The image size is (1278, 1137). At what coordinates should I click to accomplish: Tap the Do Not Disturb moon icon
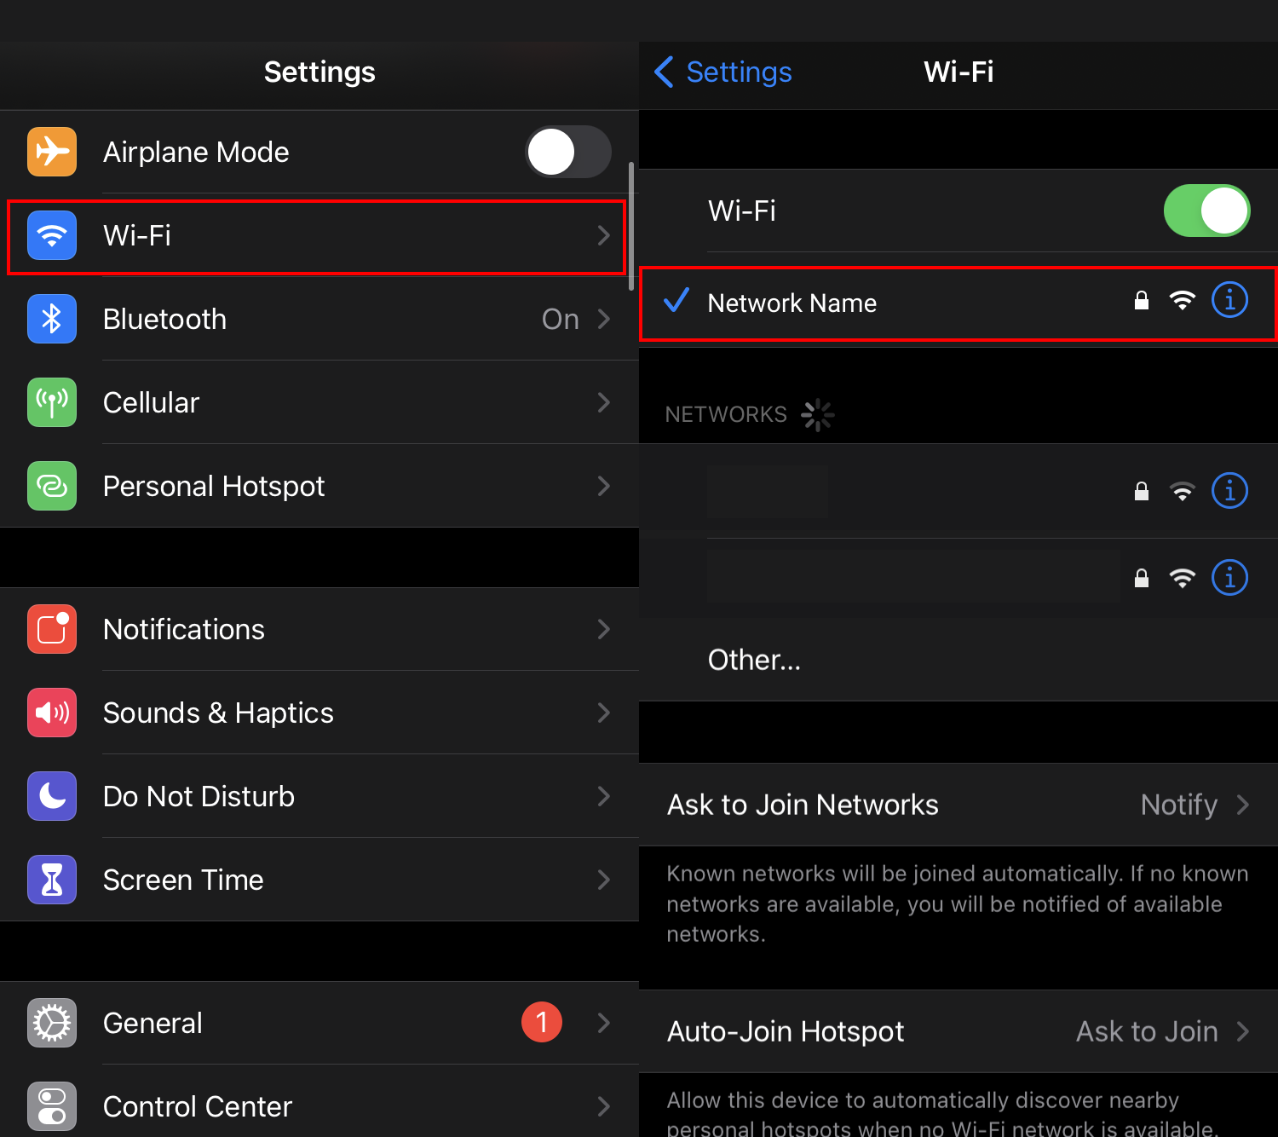pyautogui.click(x=52, y=796)
